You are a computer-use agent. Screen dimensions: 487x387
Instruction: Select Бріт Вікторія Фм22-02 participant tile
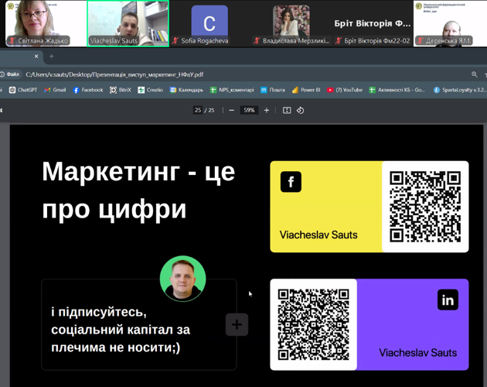[x=373, y=24]
